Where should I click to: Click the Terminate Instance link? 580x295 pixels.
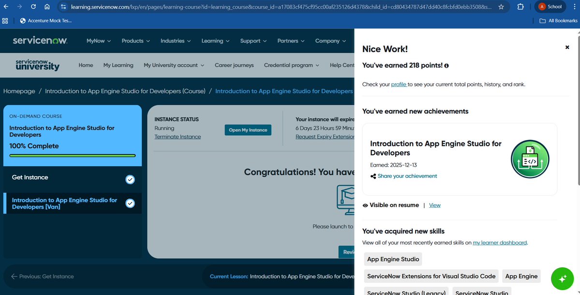tap(178, 137)
